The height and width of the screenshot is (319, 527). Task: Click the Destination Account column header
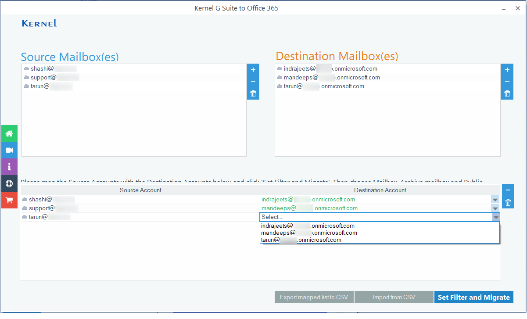click(380, 190)
